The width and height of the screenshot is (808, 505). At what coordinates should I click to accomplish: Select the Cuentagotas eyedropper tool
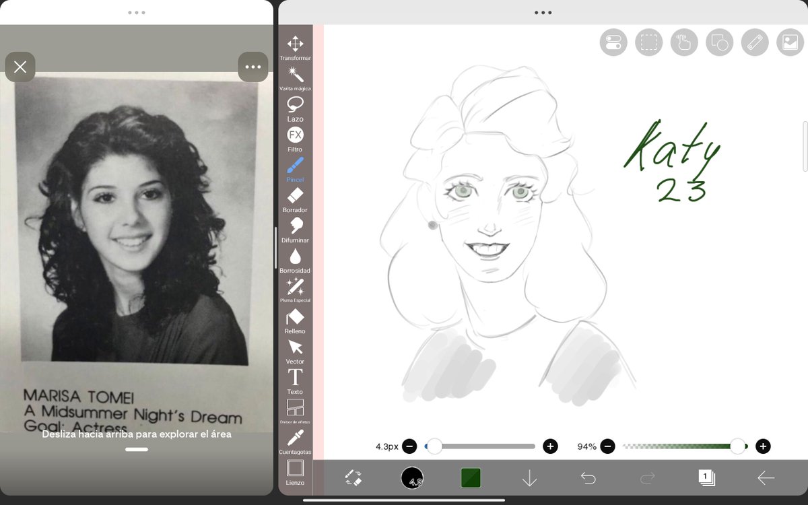point(295,442)
